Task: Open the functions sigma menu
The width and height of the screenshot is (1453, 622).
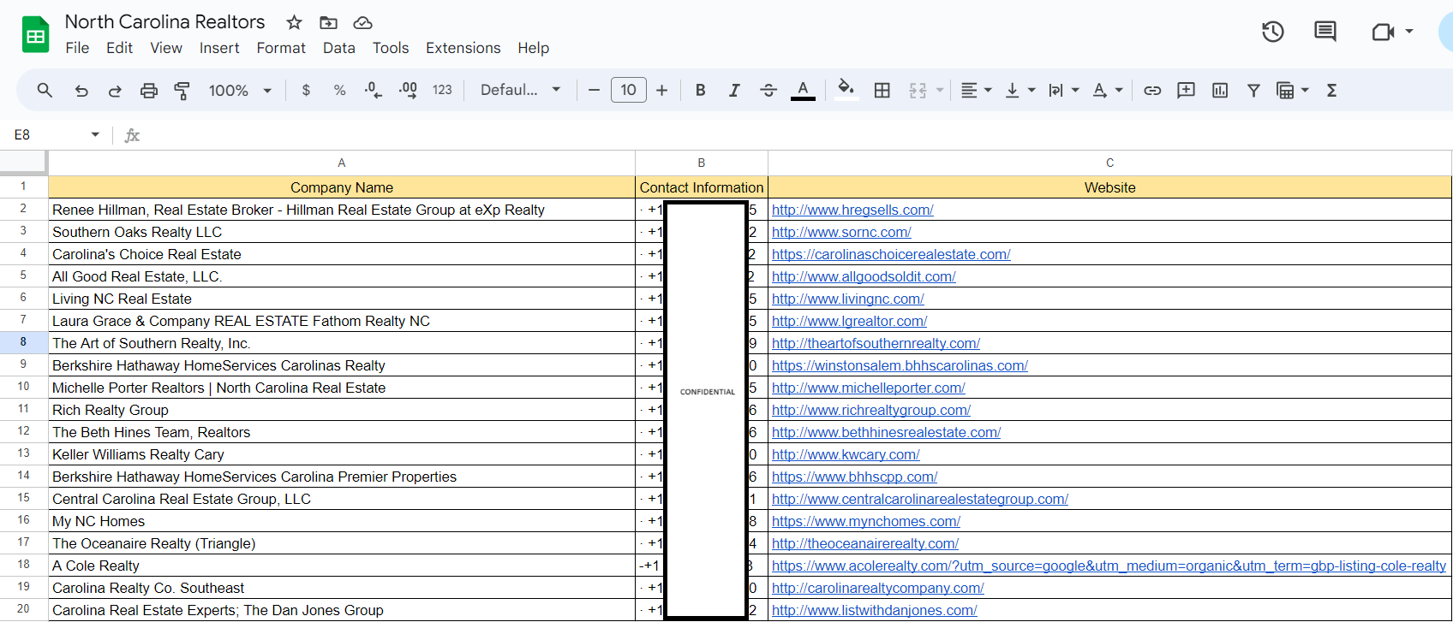Action: click(1331, 90)
